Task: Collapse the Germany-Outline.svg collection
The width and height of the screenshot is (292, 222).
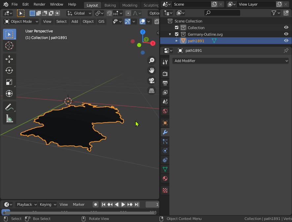Action: tap(169, 34)
